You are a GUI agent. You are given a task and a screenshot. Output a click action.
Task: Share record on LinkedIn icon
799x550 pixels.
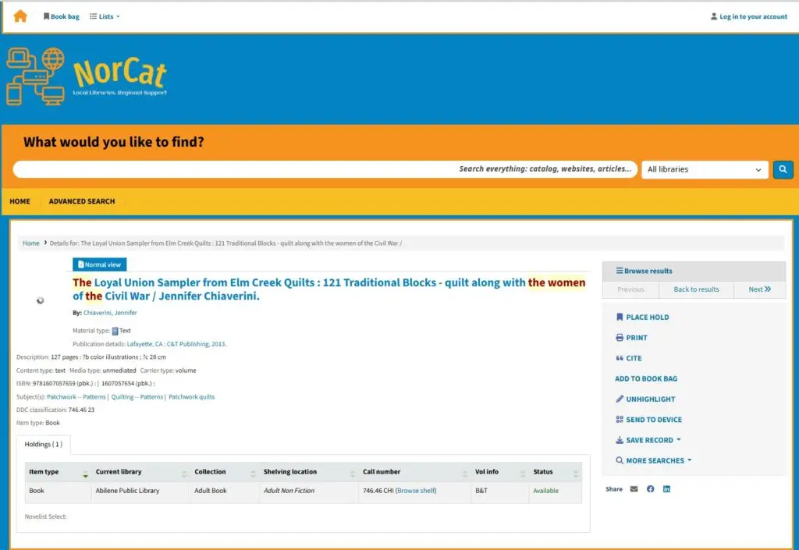click(666, 489)
